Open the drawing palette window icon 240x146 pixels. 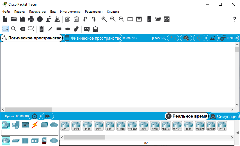click(x=130, y=19)
